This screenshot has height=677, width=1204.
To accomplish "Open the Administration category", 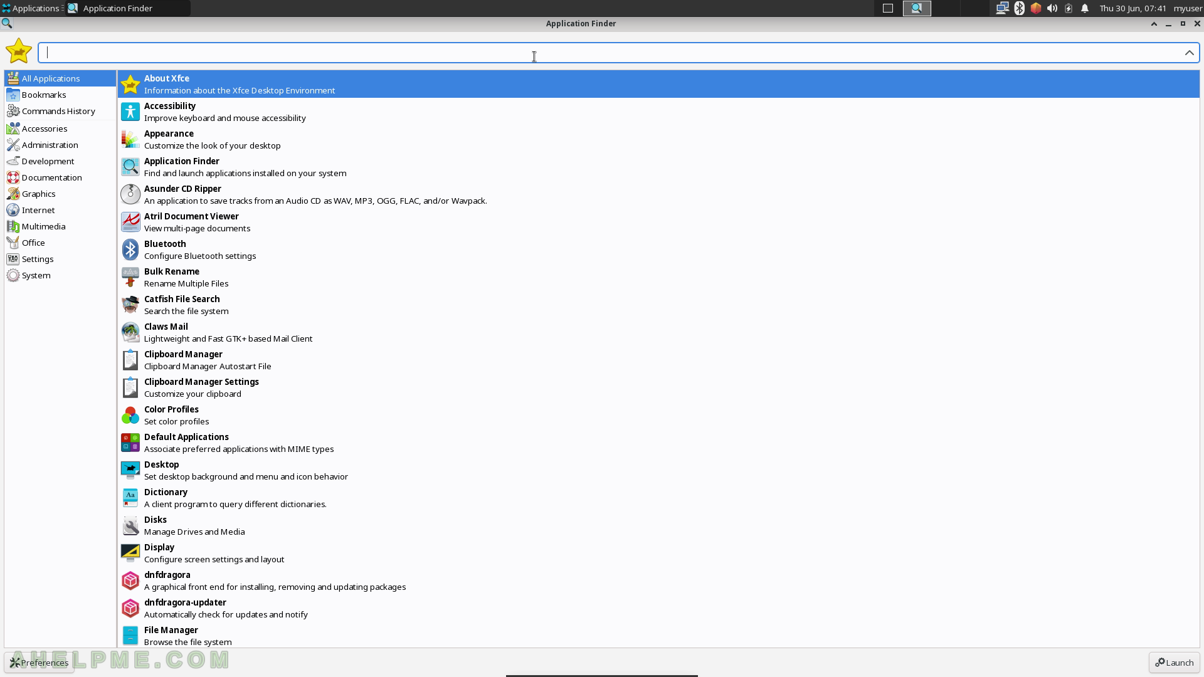I will [60, 145].
